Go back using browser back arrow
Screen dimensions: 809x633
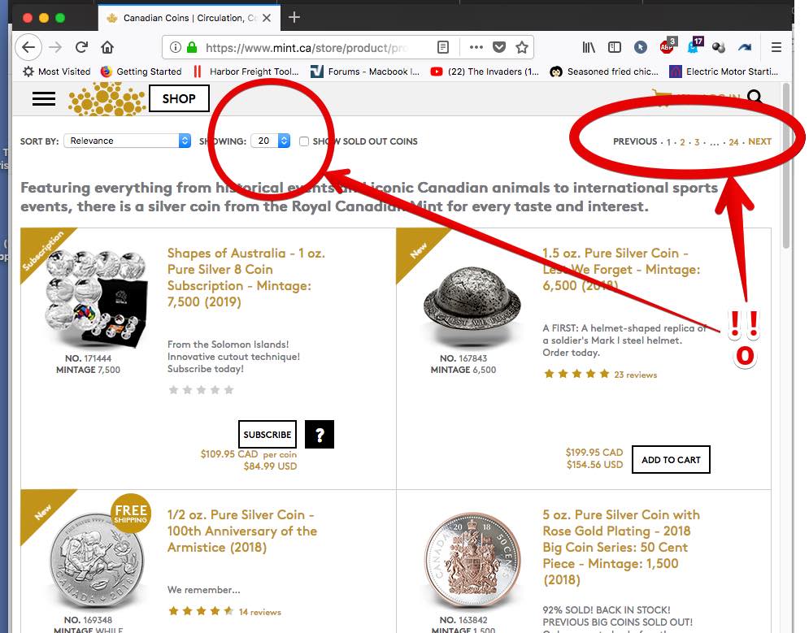[28, 47]
